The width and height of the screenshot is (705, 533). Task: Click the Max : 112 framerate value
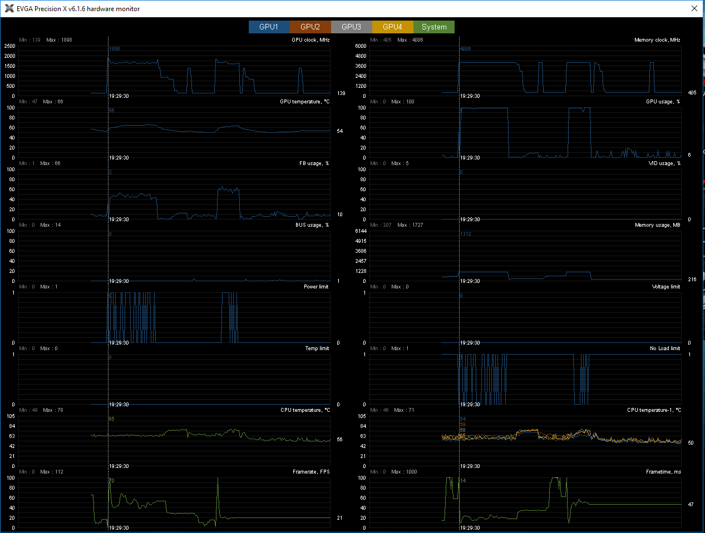pyautogui.click(x=51, y=472)
